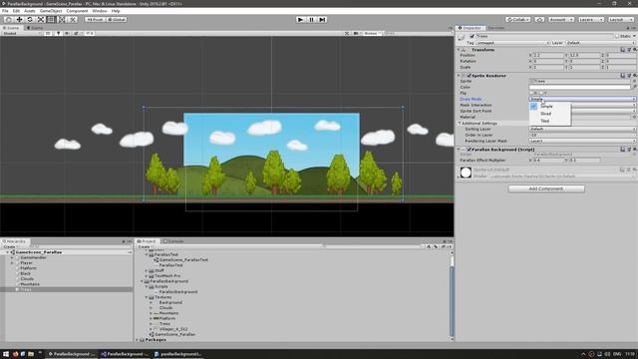This screenshot has width=638, height=359.
Task: Select the Hand tool in the toolbar
Action: [x=8, y=19]
